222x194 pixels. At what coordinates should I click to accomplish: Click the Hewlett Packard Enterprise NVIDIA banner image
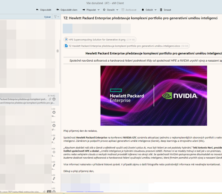(154, 96)
